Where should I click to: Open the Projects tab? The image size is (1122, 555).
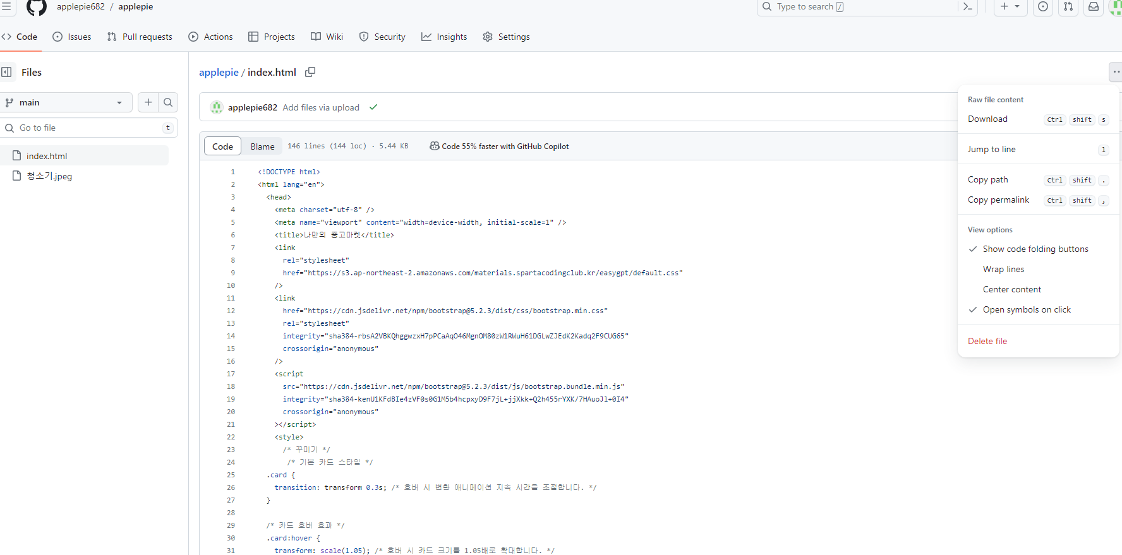(272, 37)
